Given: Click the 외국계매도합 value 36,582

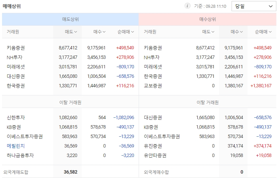Looking at the screenshot, I should [x=71, y=172].
